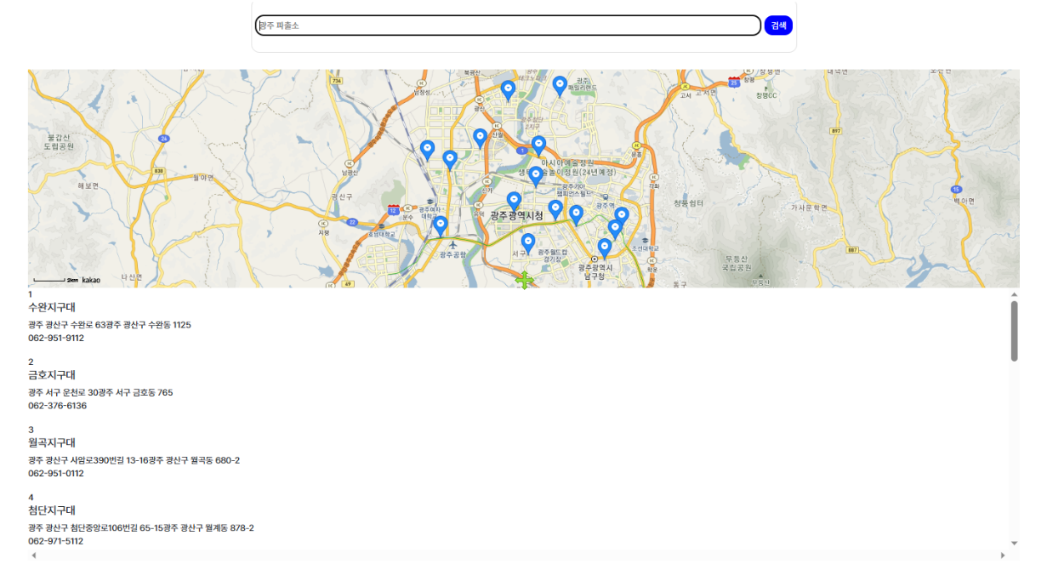The image size is (1047, 564).
Task: Select the marker near the 서구 label
Action: (529, 240)
